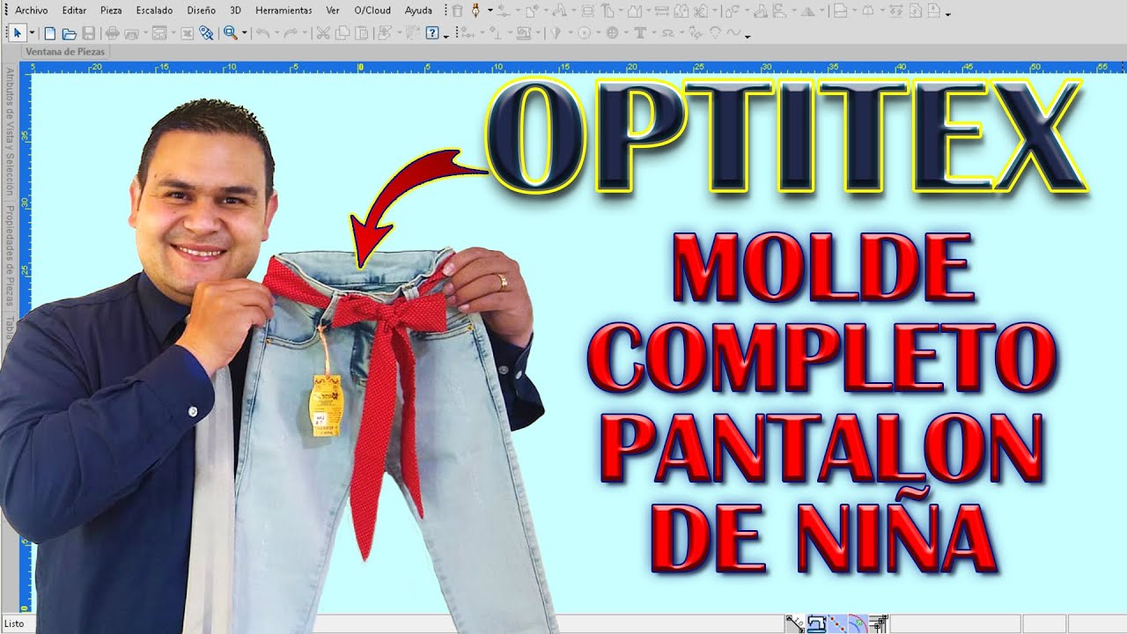Click the paste clipboard icon
The width and height of the screenshot is (1127, 634).
(x=361, y=33)
